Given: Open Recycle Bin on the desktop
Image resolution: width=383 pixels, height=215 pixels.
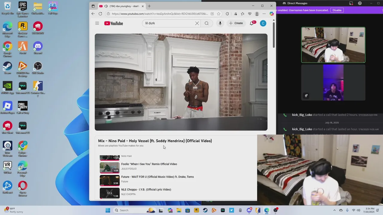Looking at the screenshot, I should click(x=7, y=8).
